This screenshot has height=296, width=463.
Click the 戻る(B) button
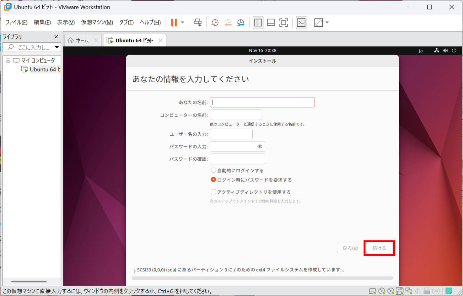[350, 248]
